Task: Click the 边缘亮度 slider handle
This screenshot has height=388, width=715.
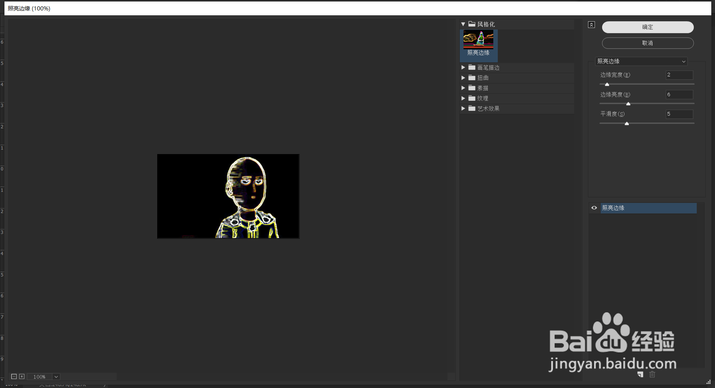Action: [x=628, y=104]
